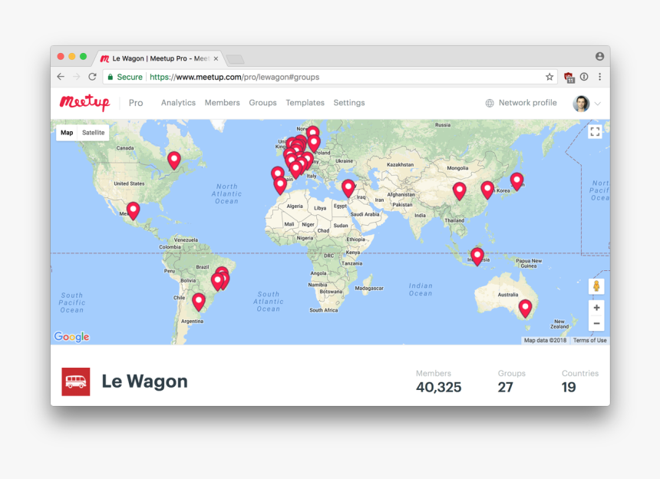Click the 40,325 Members count
Image resolution: width=660 pixels, height=479 pixels.
click(x=439, y=387)
